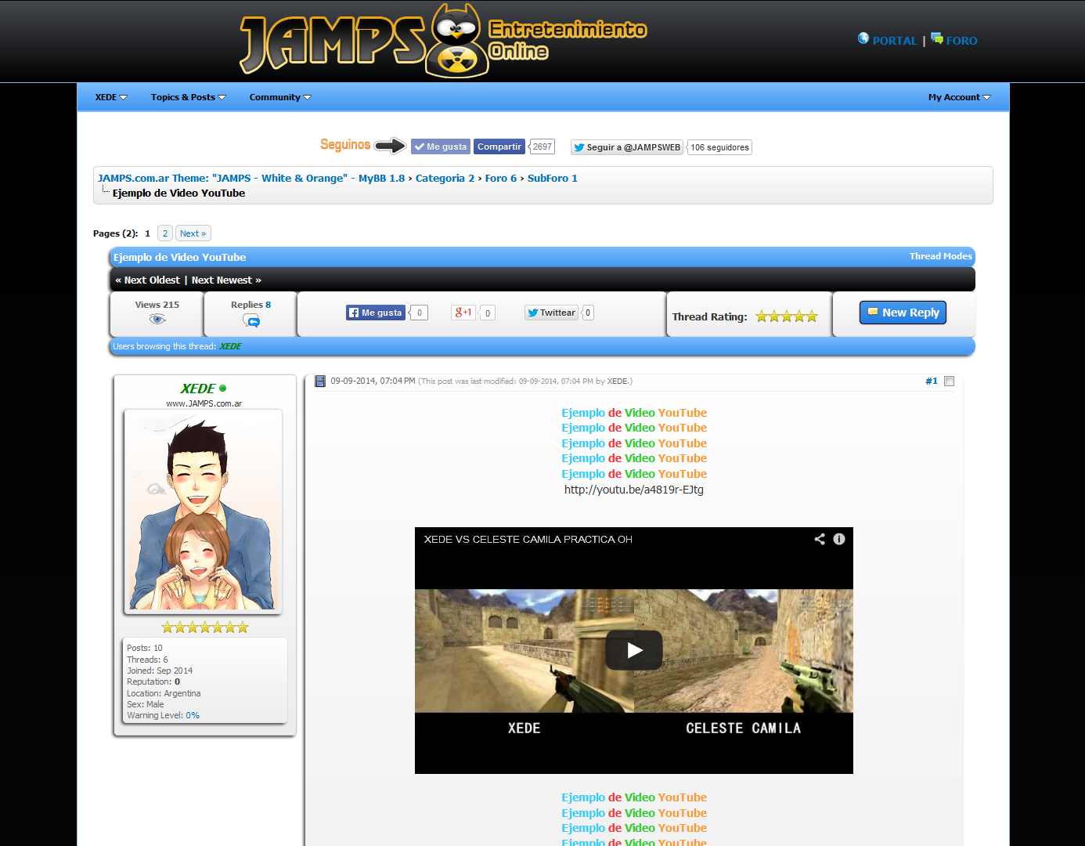Click the New Reply button
This screenshot has height=846, width=1085.
(x=903, y=313)
